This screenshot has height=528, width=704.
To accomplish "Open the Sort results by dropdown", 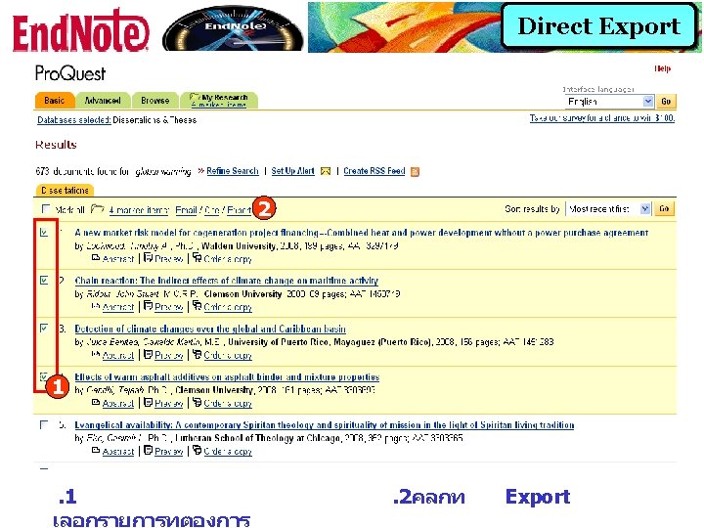I will [608, 209].
